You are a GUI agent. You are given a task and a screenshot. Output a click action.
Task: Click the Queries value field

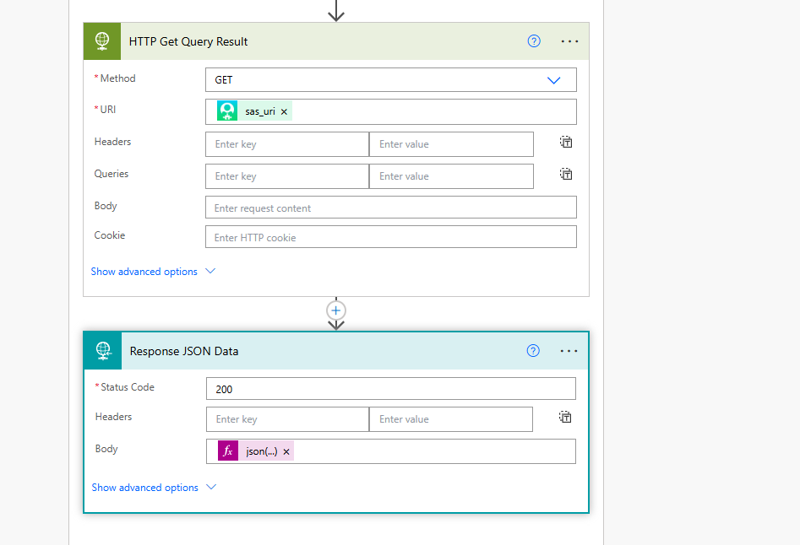coord(451,176)
